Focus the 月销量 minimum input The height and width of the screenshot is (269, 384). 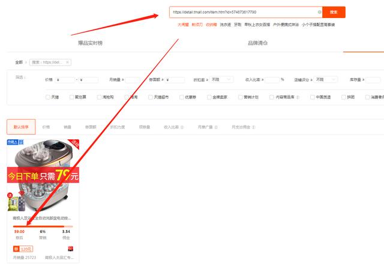pos(133,80)
